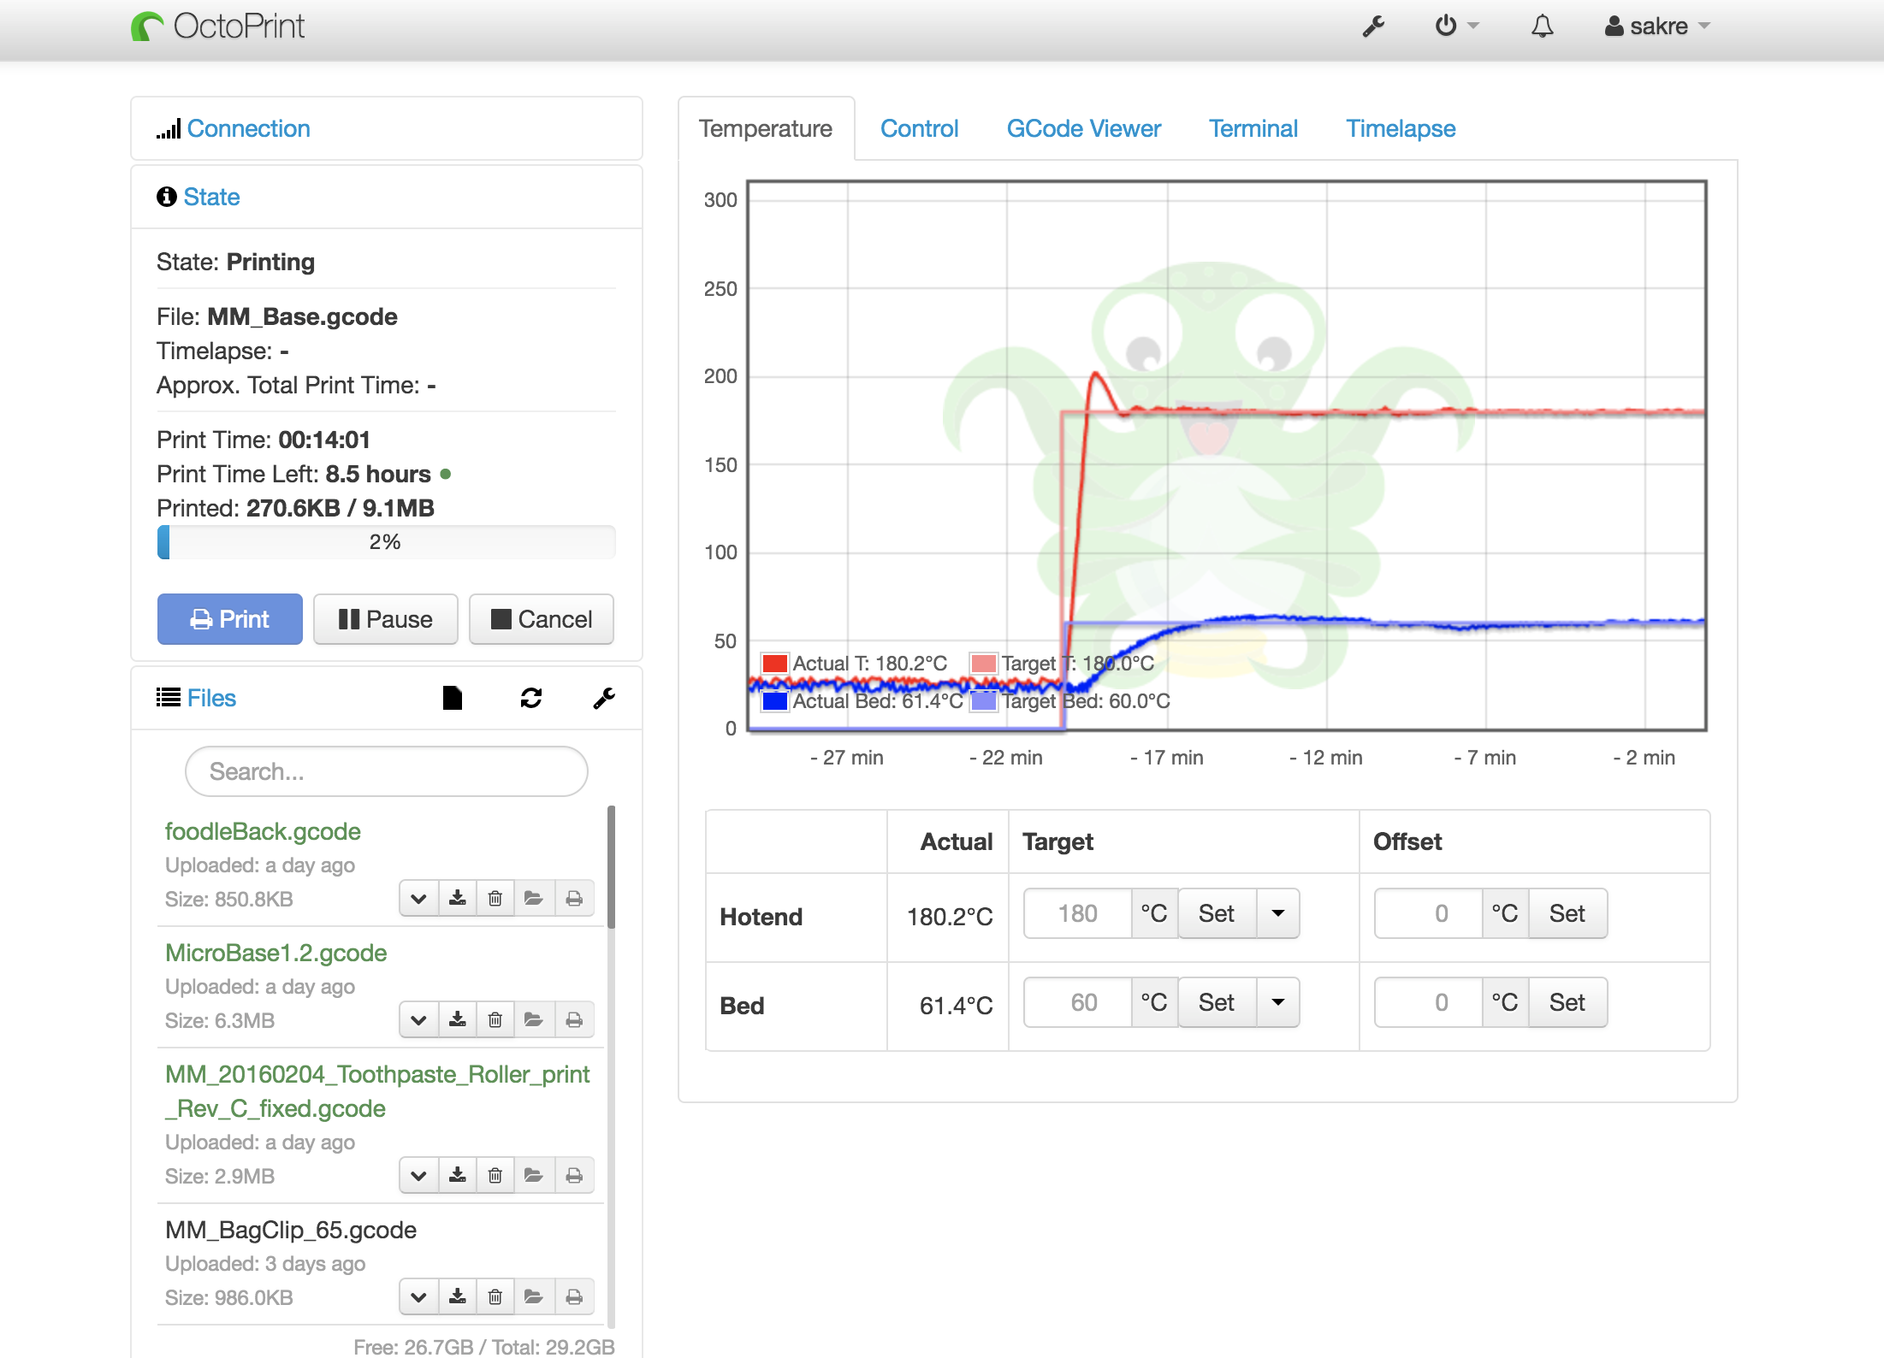The width and height of the screenshot is (1884, 1358).
Task: Set the Bed target temperature
Action: [x=1217, y=1002]
